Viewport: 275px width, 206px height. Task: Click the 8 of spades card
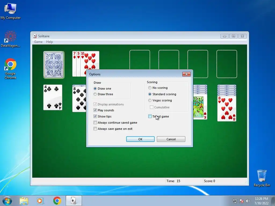[x=79, y=99]
